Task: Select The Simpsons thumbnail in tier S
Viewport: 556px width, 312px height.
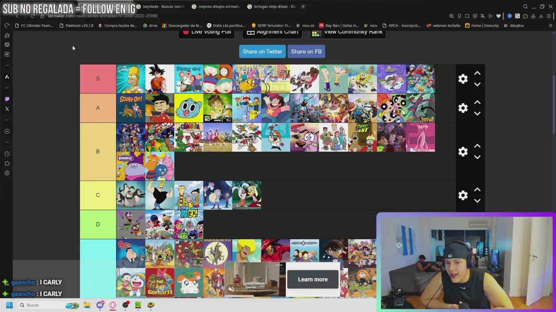Action: pos(131,79)
